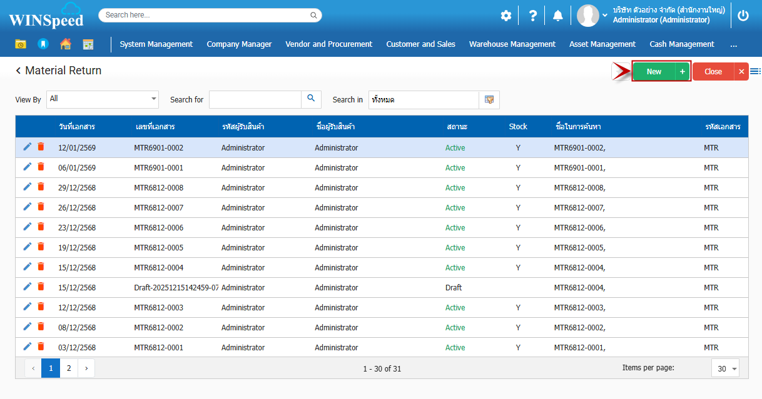
Task: Open the Vendor and Procurement menu
Action: (x=328, y=44)
